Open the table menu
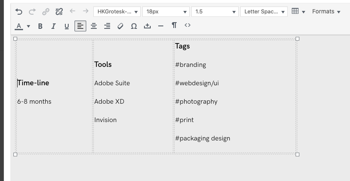The width and height of the screenshot is (350, 181). 298,12
